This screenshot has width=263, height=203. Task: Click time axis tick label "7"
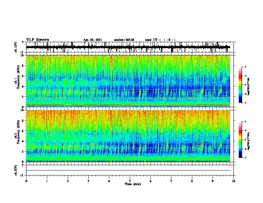click(171, 181)
